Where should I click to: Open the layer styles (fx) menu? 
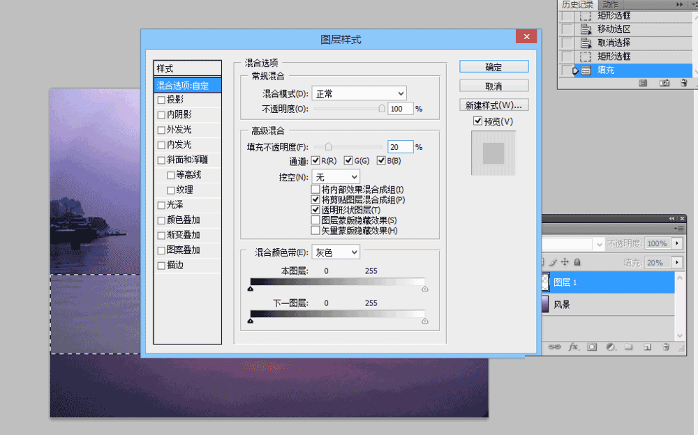(x=574, y=347)
